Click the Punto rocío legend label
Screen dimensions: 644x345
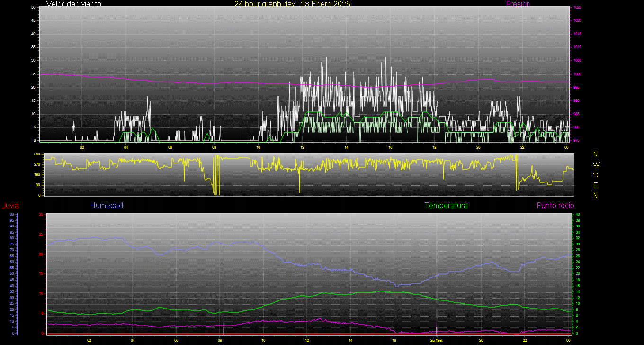coord(555,206)
